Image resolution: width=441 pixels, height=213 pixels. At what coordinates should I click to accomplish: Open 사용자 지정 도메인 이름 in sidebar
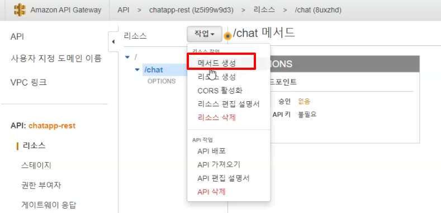(56, 59)
